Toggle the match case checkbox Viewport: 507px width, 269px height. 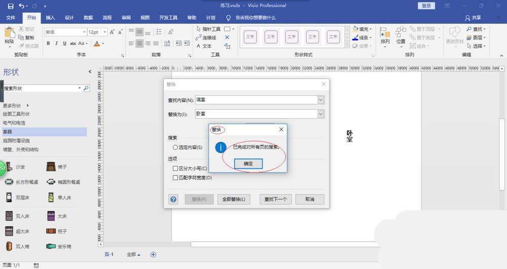(175, 168)
